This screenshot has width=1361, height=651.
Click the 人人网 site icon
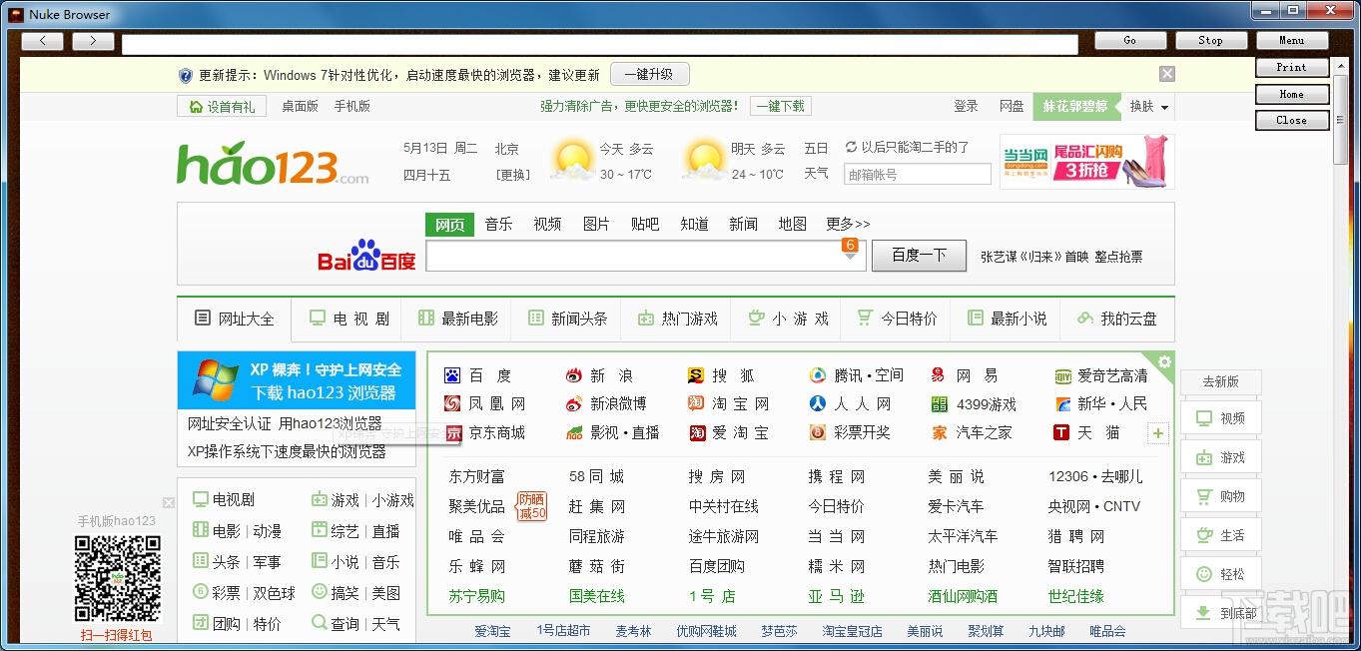[x=818, y=404]
